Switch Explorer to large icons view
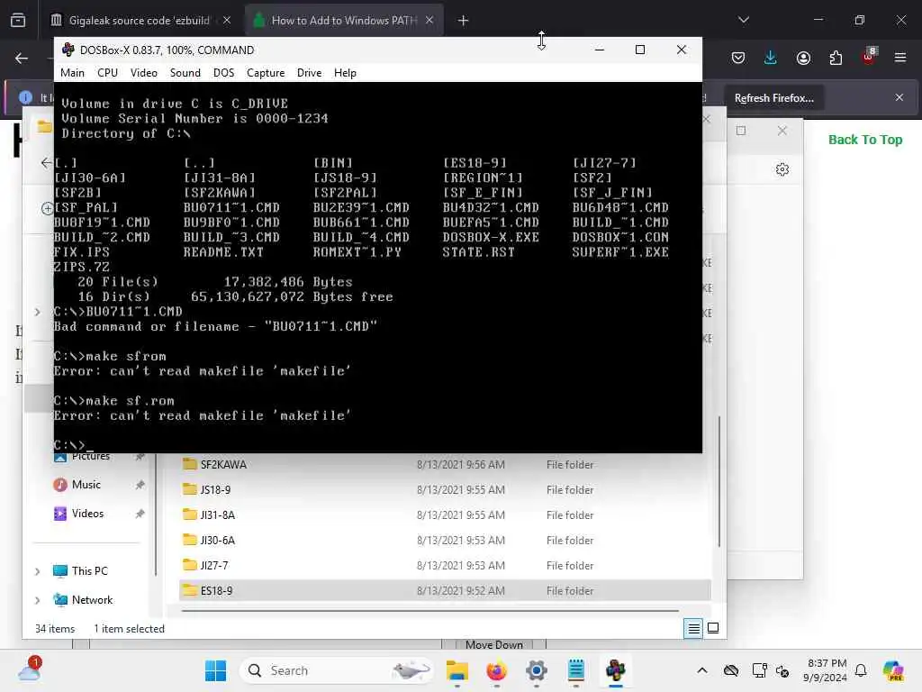The width and height of the screenshot is (922, 692). 713,628
